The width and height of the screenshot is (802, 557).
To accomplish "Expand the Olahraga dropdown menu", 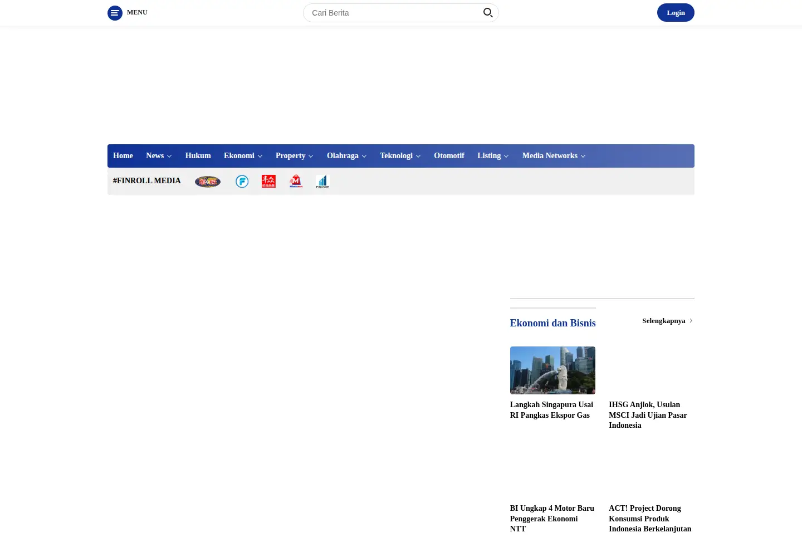I will [x=346, y=156].
